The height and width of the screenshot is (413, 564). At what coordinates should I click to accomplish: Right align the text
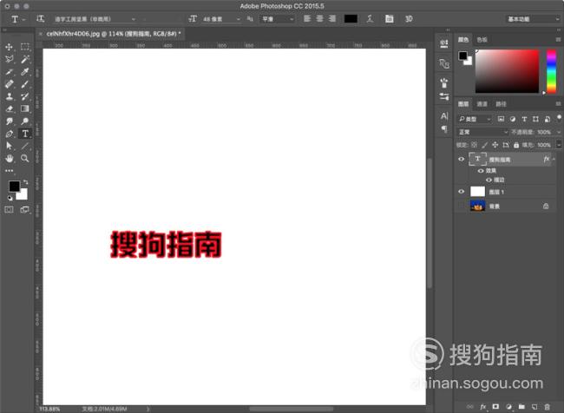point(332,19)
